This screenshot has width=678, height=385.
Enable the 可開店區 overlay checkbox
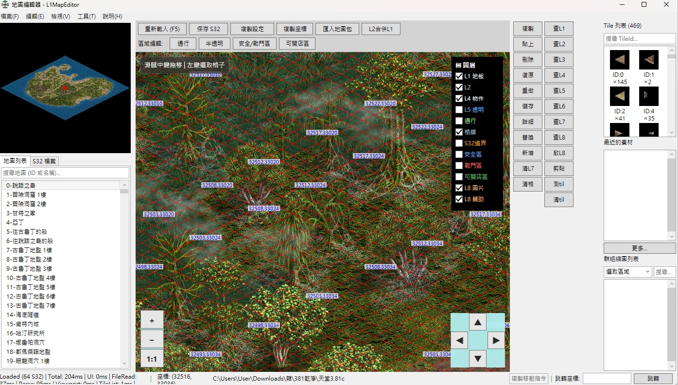pos(459,177)
